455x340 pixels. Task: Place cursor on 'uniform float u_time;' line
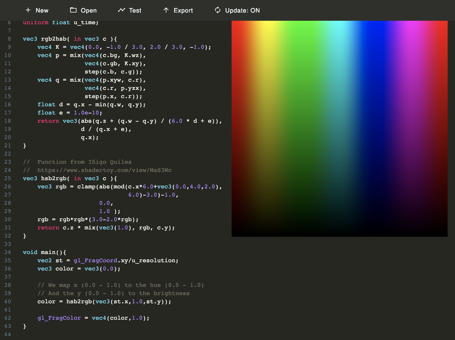pos(61,22)
